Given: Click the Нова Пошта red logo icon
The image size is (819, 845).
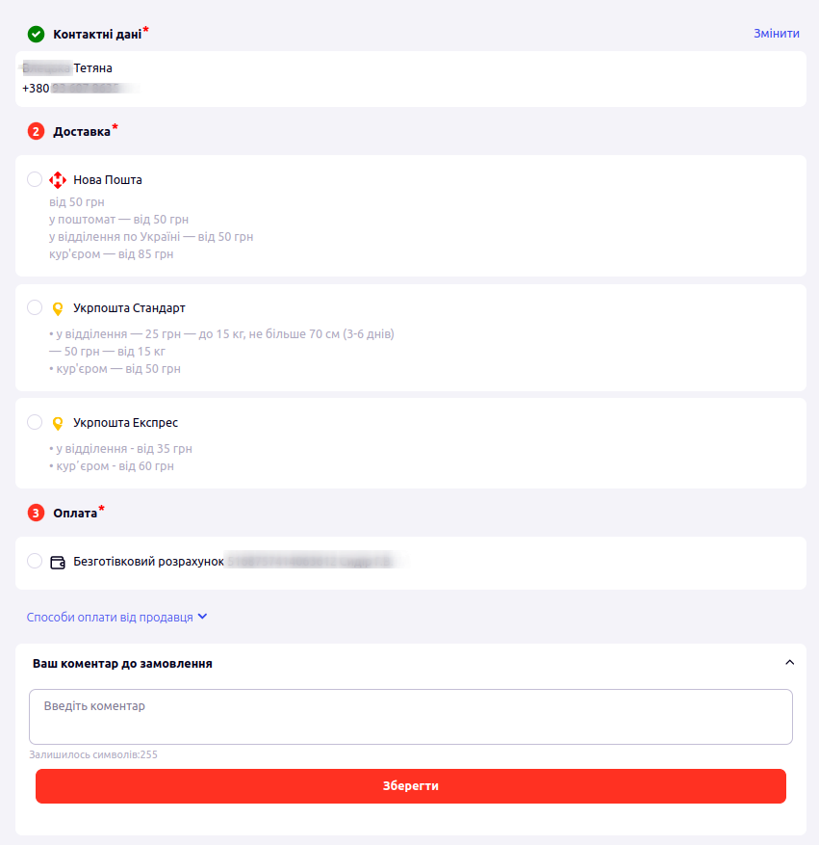Looking at the screenshot, I should pyautogui.click(x=58, y=180).
